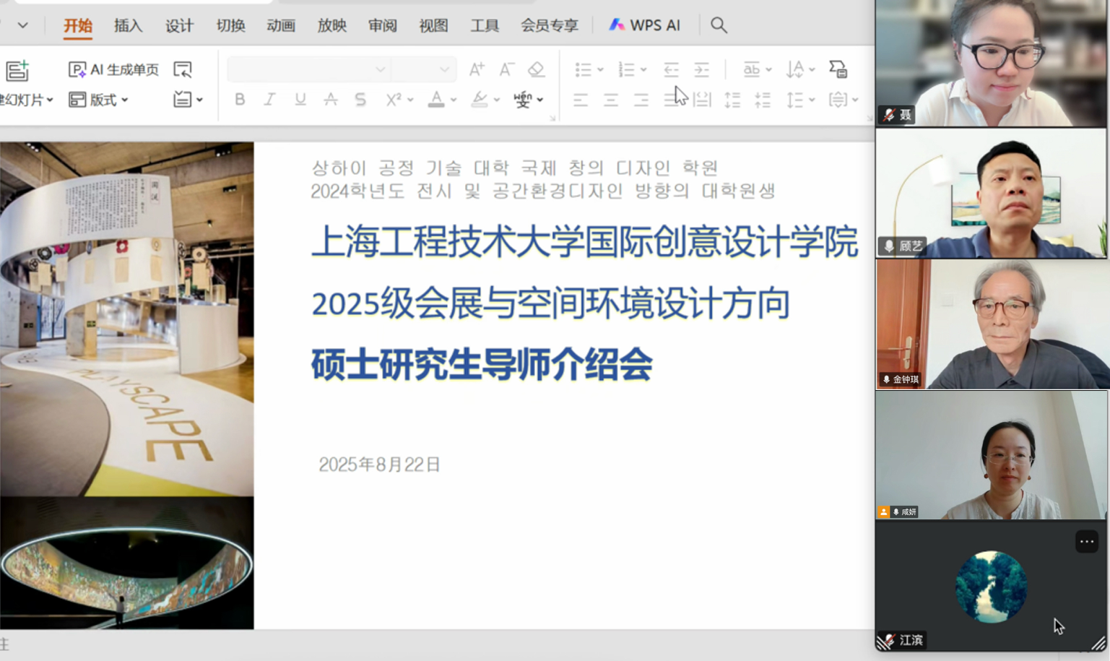Open more options on 江滨's video tile
Viewport: 1110px width, 661px height.
coord(1086,542)
